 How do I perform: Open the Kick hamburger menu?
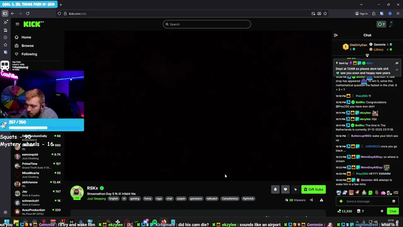pos(17,24)
